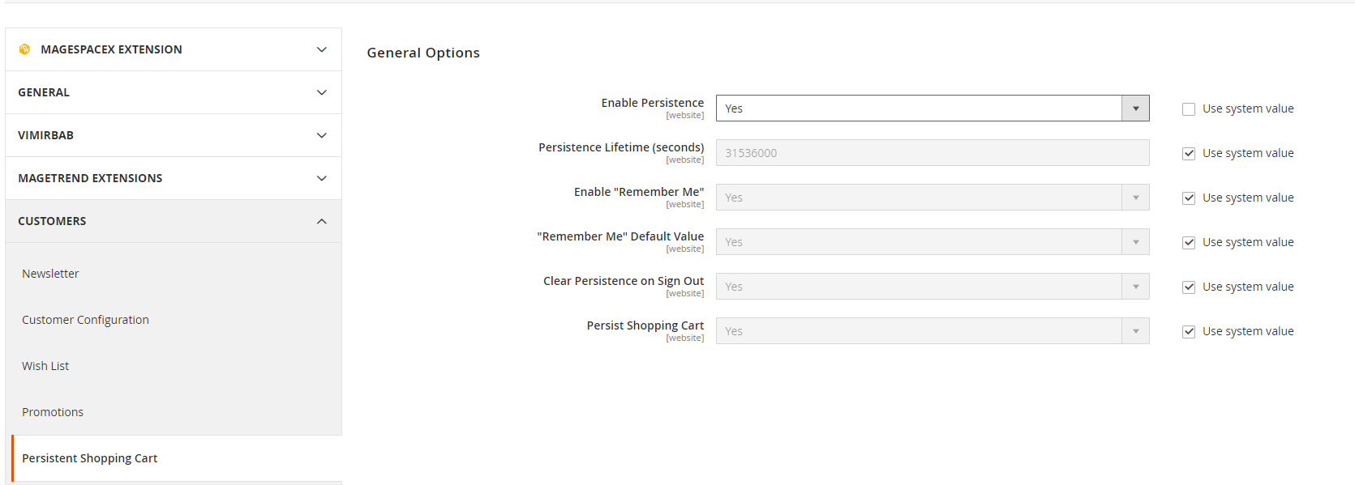Screen dimensions: 1355x485
Task: Select Newsletter in the sidebar
Action: [x=50, y=273]
